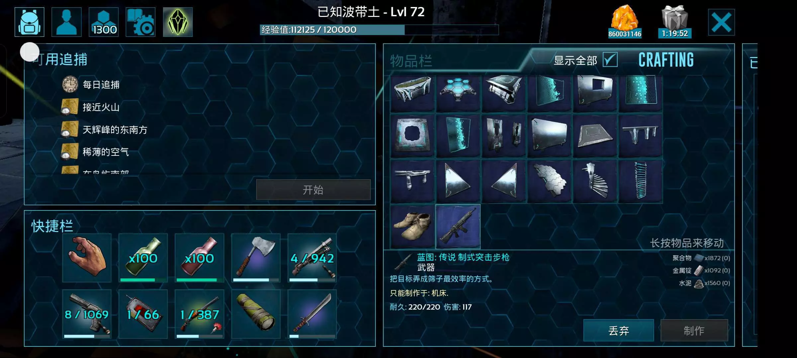797x358 pixels.
Task: Click the experience progress bar
Action: pyautogui.click(x=379, y=30)
